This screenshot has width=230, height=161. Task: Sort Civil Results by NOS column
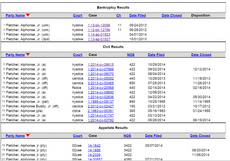131,55
